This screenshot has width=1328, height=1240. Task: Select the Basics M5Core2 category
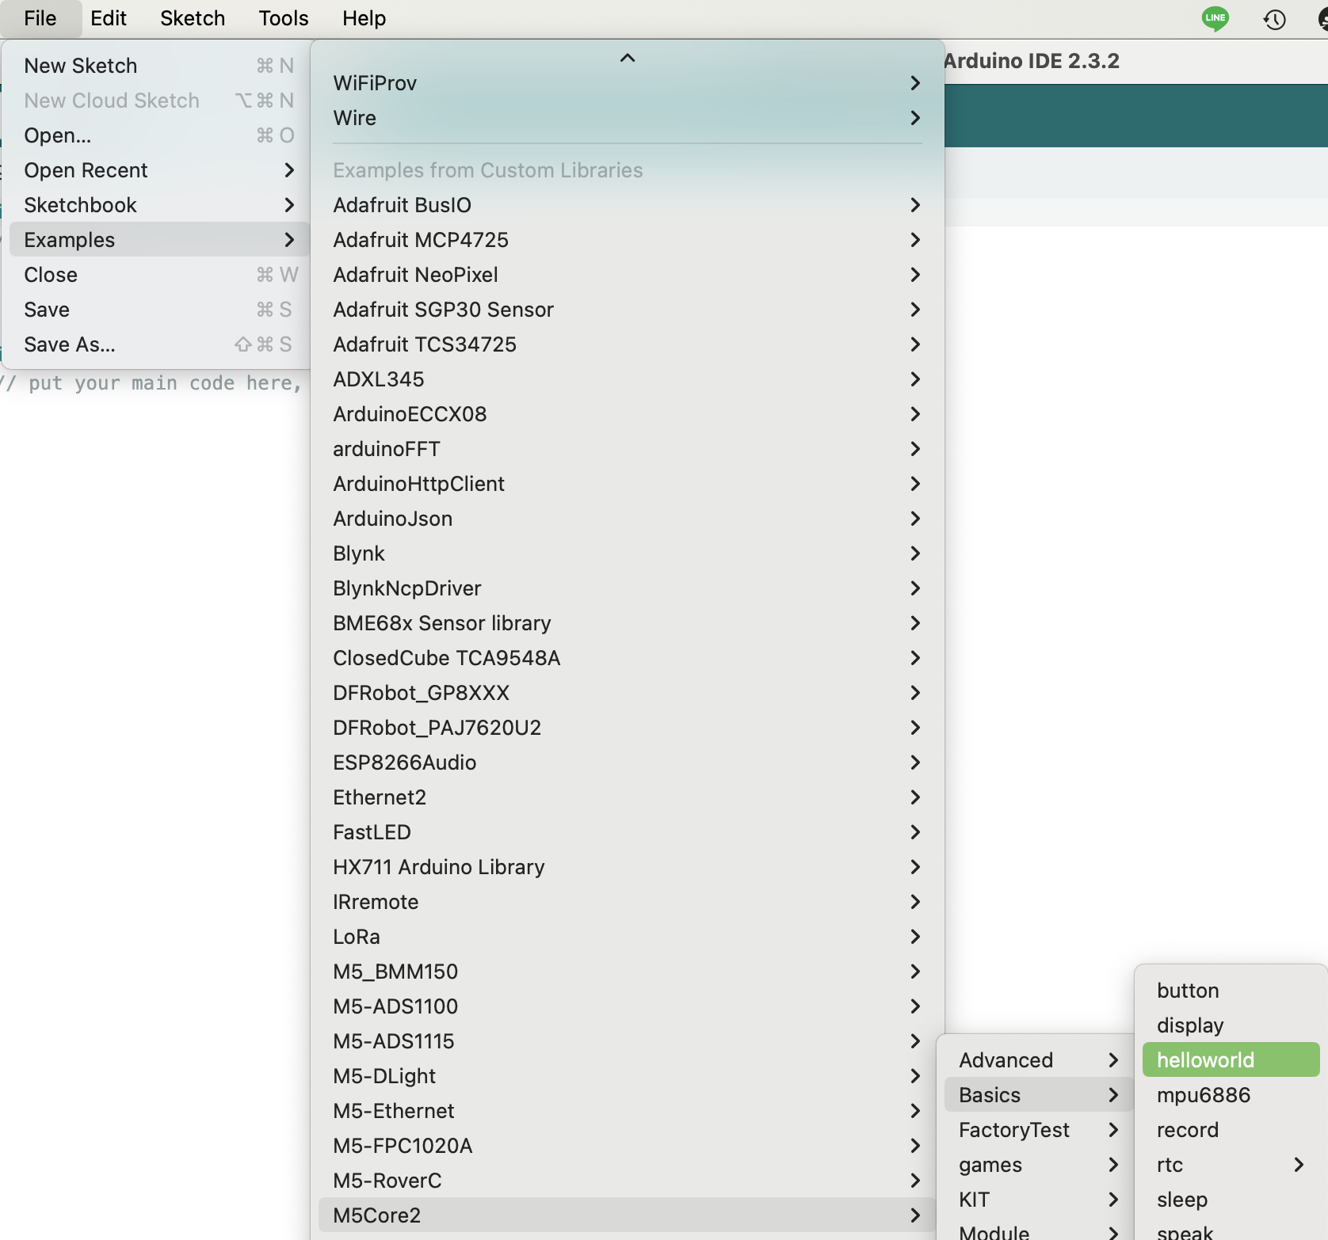(x=1039, y=1095)
